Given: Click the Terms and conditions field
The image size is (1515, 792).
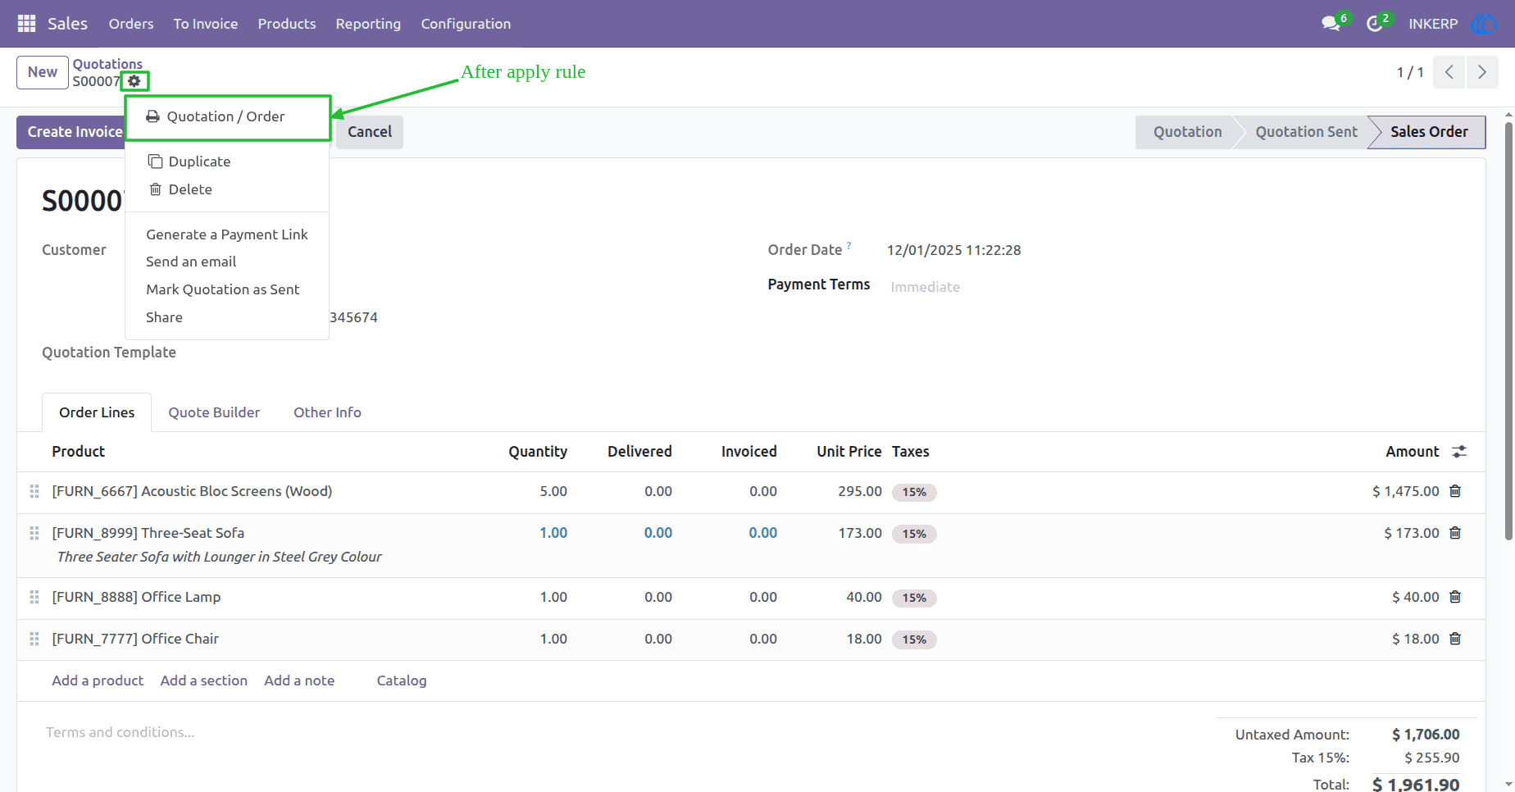Looking at the screenshot, I should pos(121,732).
